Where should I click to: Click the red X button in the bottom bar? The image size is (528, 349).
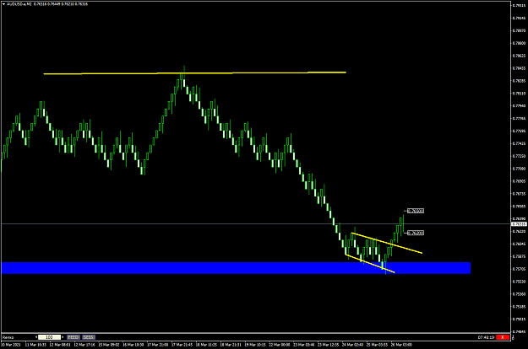(503, 337)
